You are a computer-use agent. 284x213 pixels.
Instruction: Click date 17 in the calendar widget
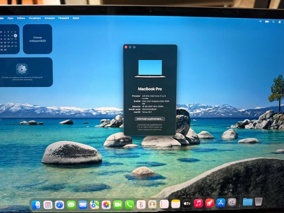[8, 43]
